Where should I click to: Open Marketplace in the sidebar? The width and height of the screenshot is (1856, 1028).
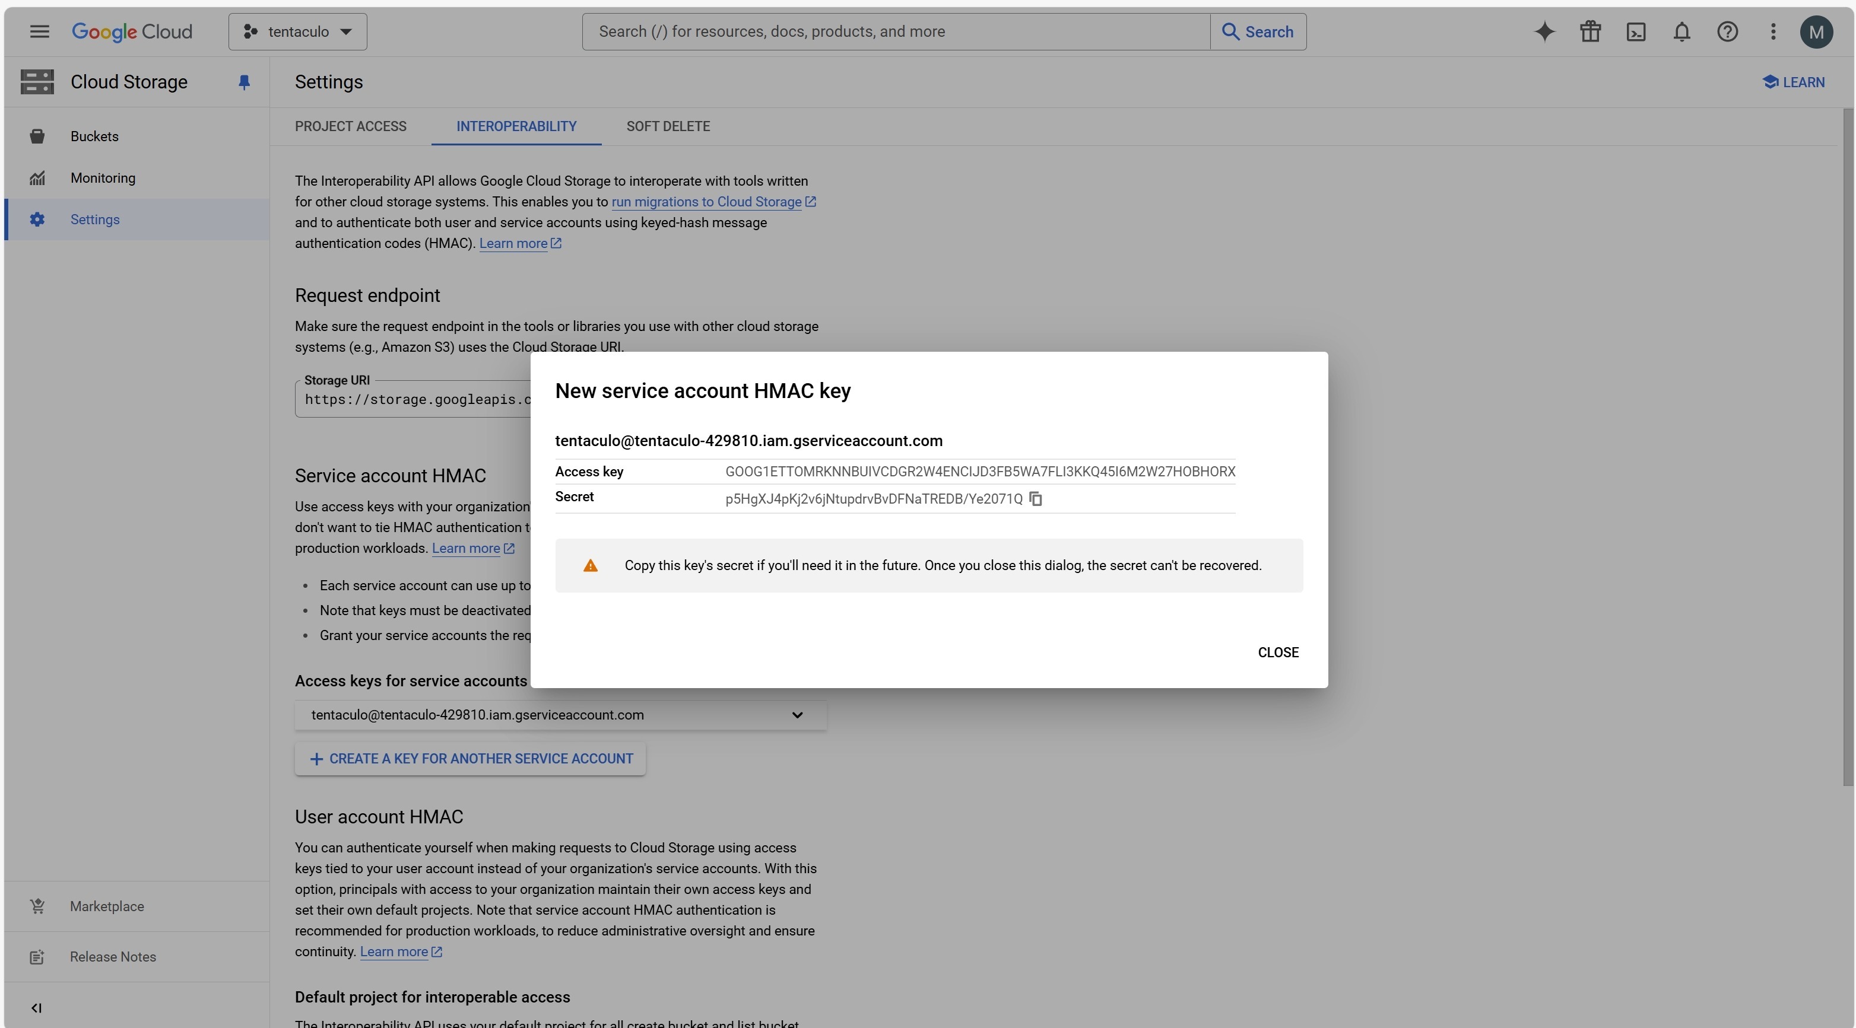point(137,906)
